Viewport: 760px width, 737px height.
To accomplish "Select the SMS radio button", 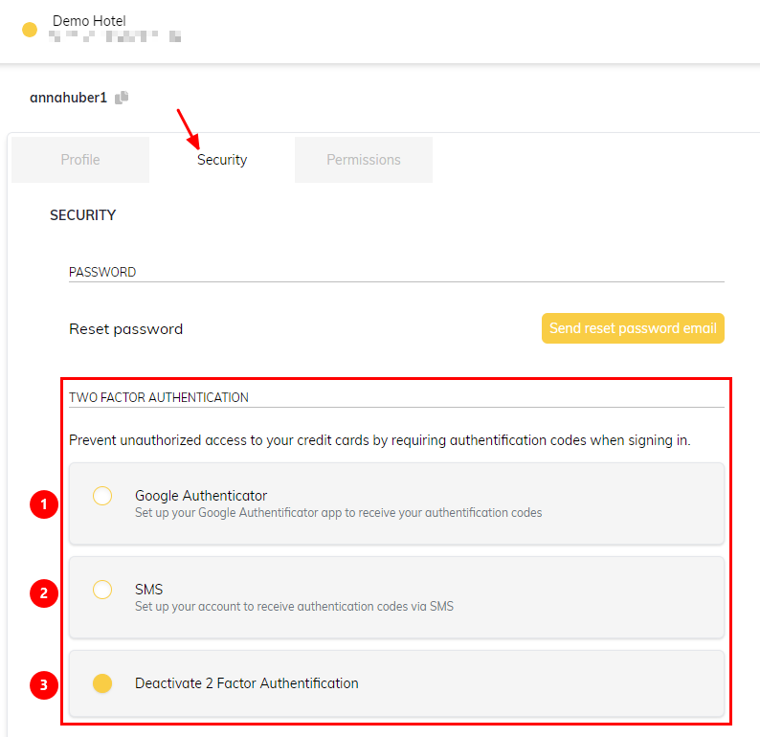I will coord(102,590).
